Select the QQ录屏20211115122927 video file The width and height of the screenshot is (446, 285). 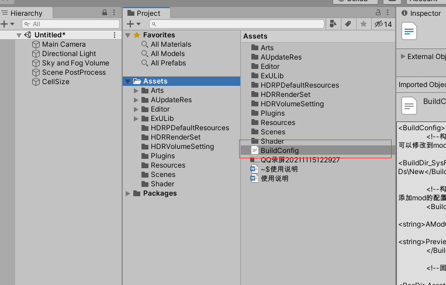[x=295, y=160]
